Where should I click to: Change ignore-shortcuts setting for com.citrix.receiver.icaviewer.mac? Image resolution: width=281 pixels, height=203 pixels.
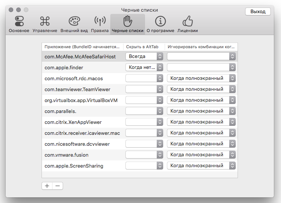[201, 133]
